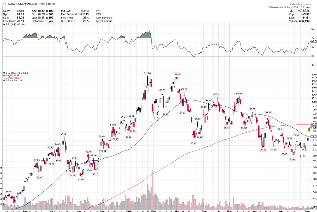The width and height of the screenshot is (317, 212).
Task: Click the 118.69 high price label
Action: (x=177, y=74)
